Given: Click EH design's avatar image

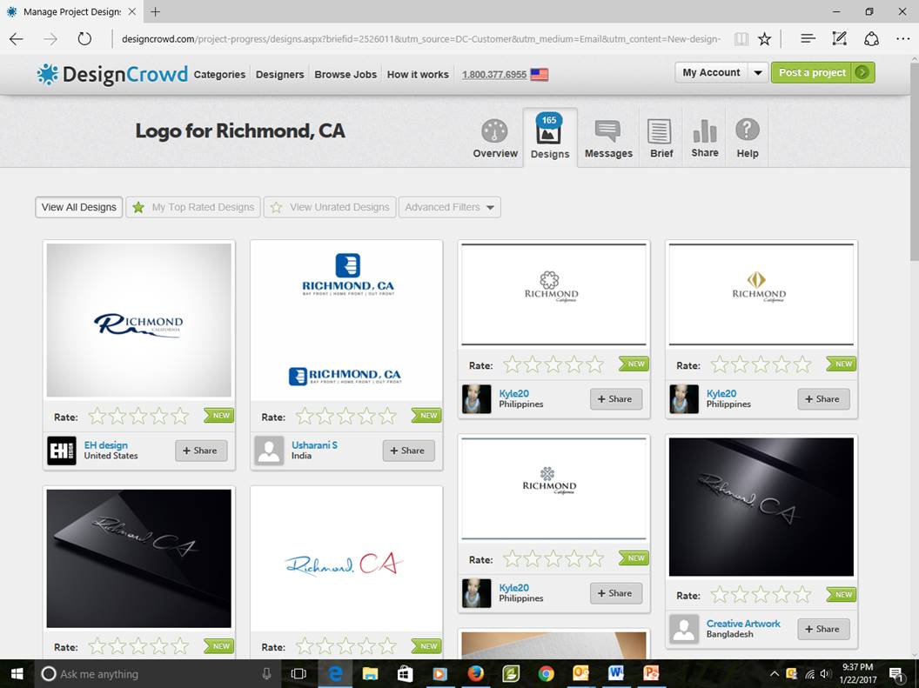Looking at the screenshot, I should pos(62,451).
